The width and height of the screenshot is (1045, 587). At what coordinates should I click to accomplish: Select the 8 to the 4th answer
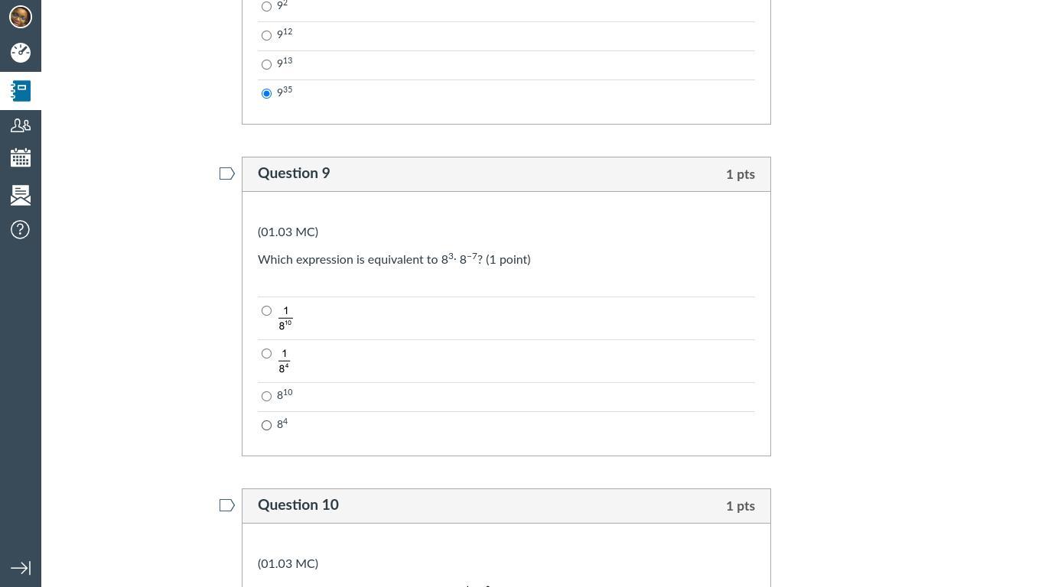[x=266, y=426]
